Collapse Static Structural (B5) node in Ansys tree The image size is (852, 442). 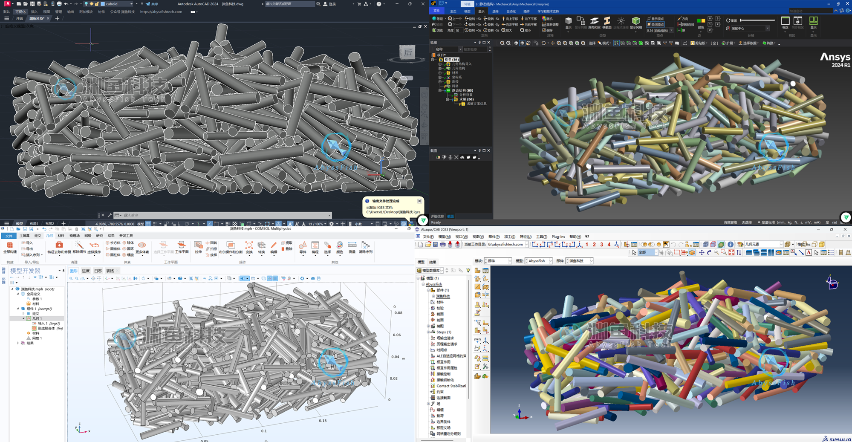coord(440,90)
